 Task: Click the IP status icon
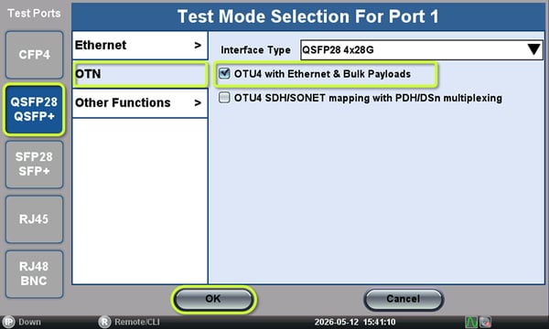(8, 322)
